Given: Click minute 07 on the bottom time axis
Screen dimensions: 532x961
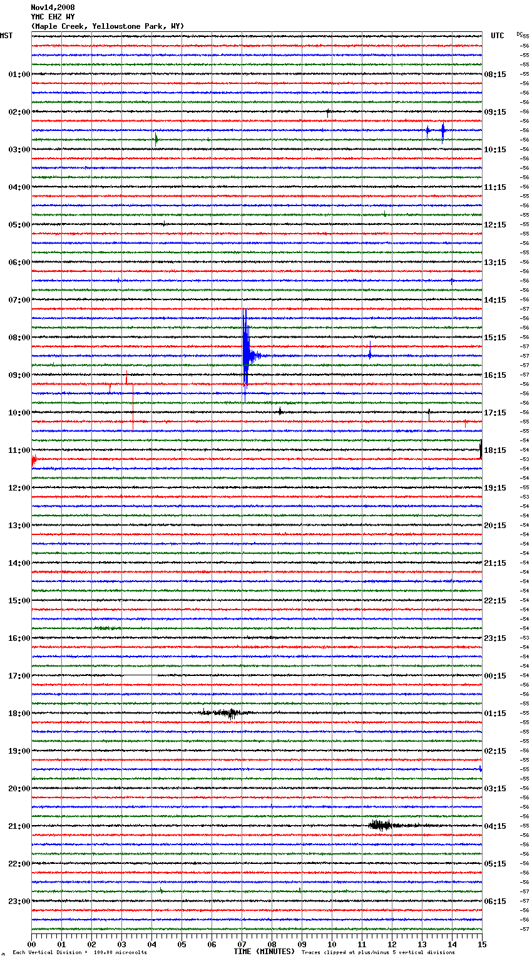Looking at the screenshot, I should click(242, 944).
